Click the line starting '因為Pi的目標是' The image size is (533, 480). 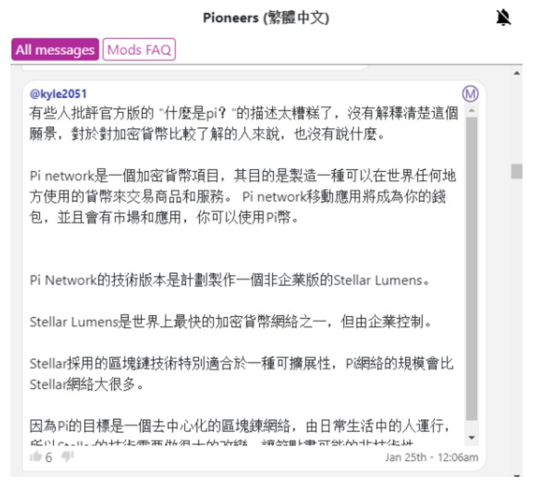[240, 426]
